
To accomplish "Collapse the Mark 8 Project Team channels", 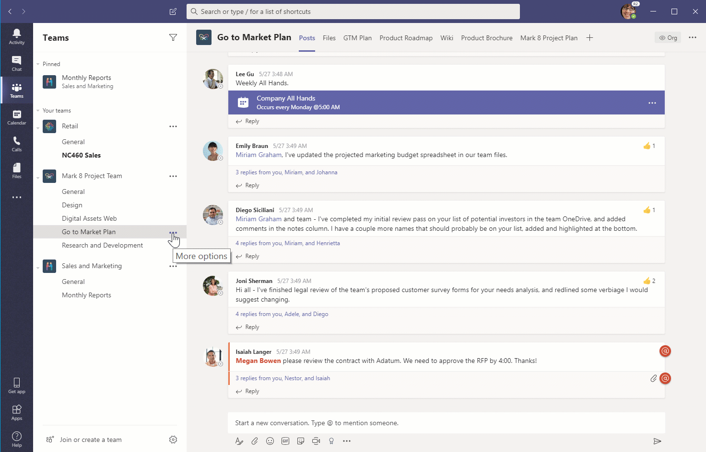I will (x=38, y=178).
